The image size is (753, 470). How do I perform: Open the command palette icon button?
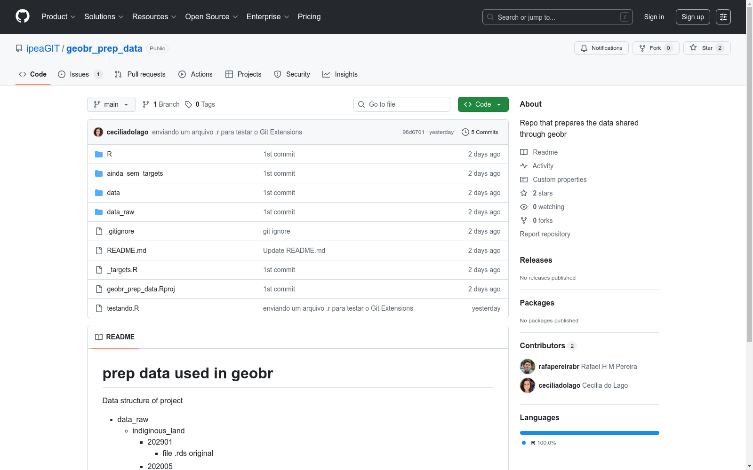[723, 17]
